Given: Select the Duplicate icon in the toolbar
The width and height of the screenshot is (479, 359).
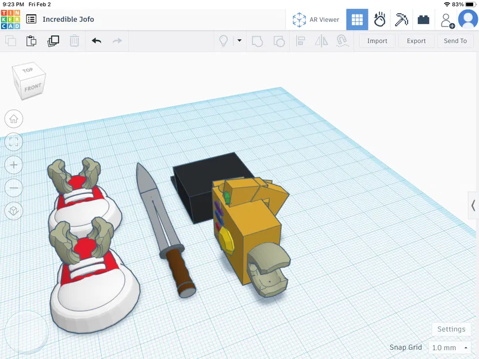Looking at the screenshot, I should (x=53, y=41).
